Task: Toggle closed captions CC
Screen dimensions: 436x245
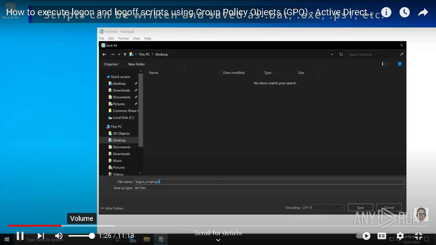Action: (x=382, y=235)
